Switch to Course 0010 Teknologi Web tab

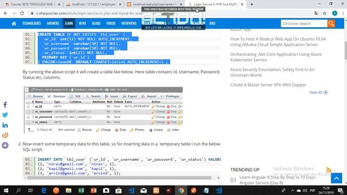pyautogui.click(x=32, y=4)
